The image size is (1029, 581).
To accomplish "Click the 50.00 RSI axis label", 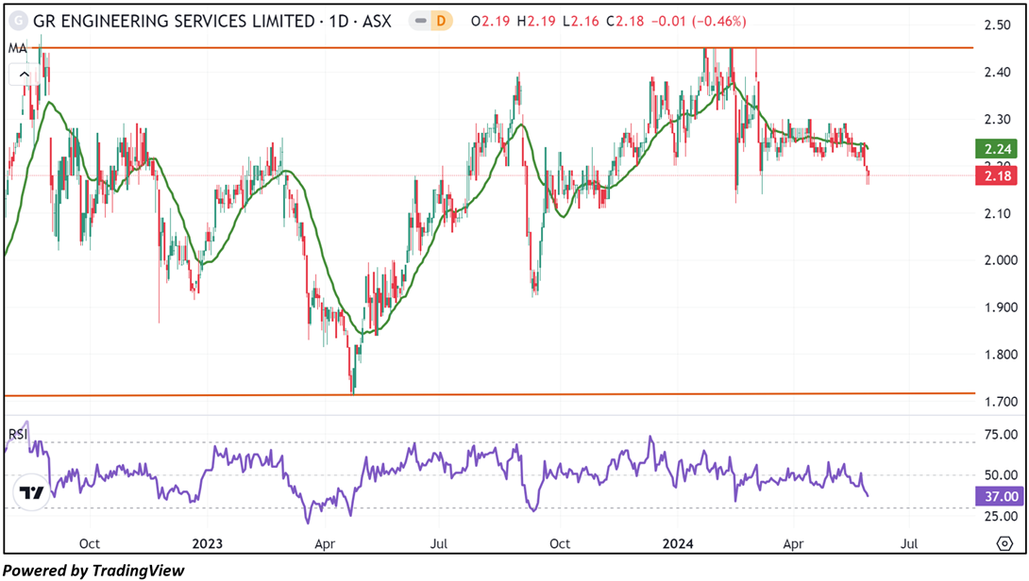I will [x=1001, y=474].
